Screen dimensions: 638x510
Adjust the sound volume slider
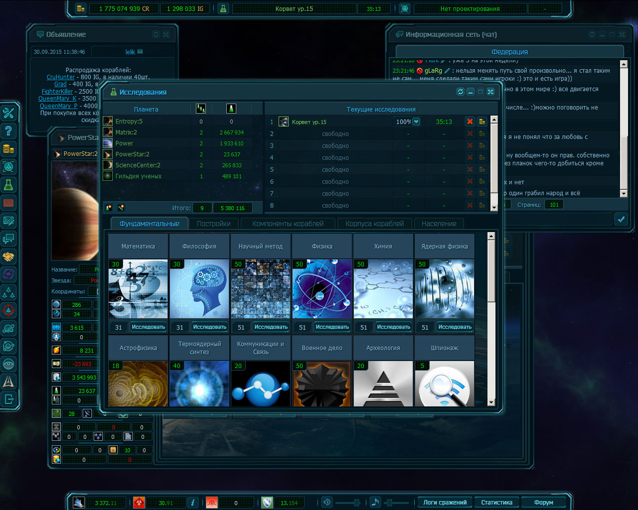356,502
